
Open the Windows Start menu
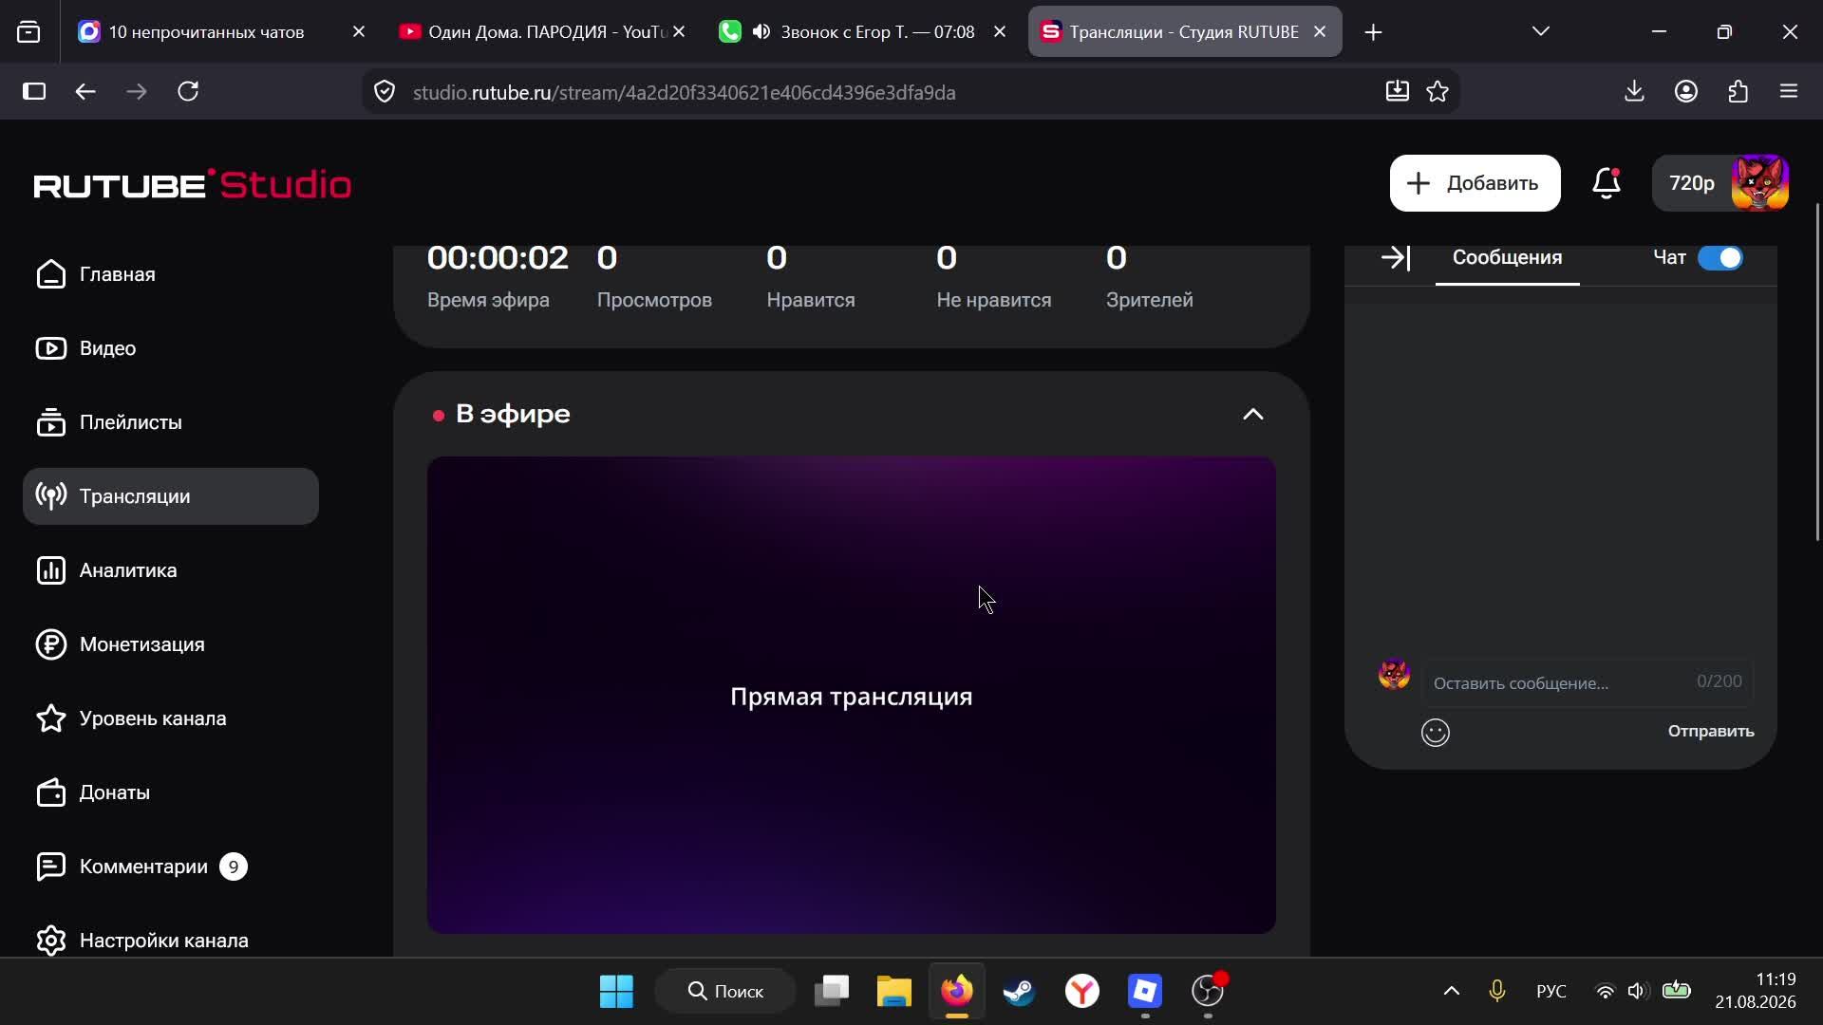pos(616,992)
